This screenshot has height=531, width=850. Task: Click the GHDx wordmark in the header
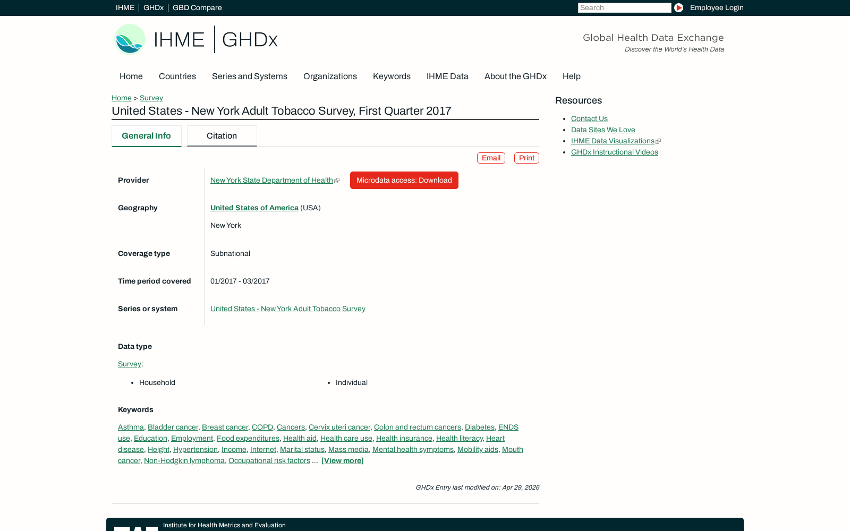pyautogui.click(x=250, y=40)
